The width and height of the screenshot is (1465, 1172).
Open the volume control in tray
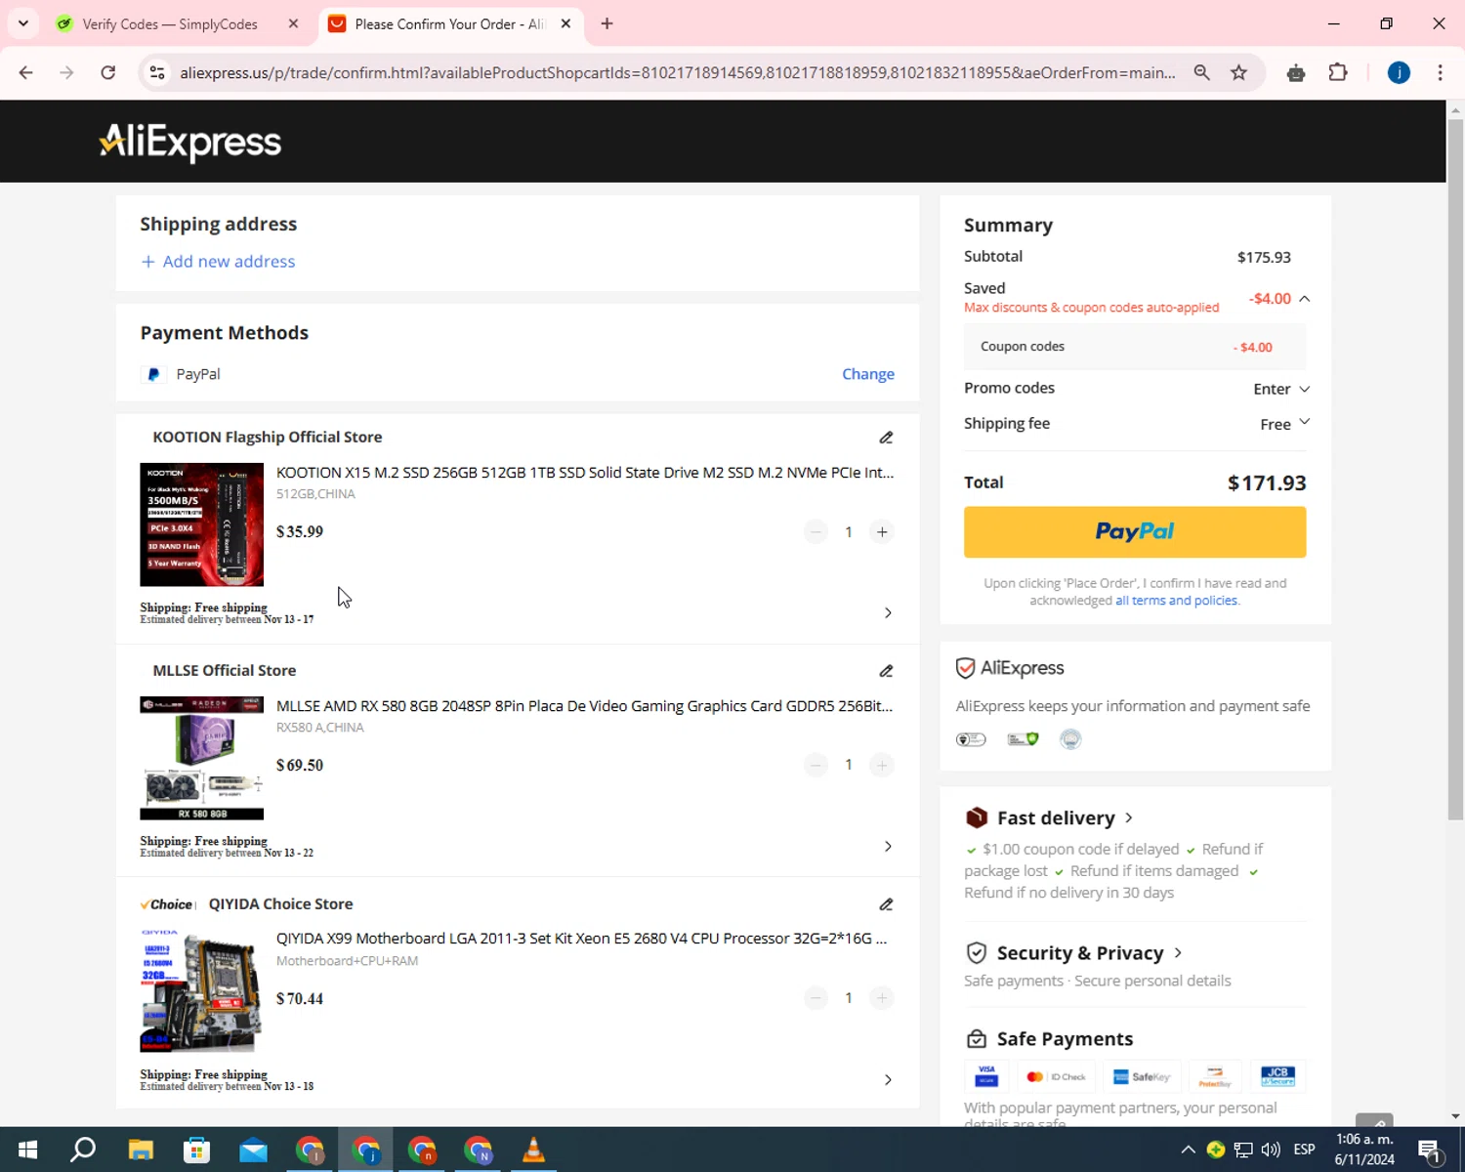point(1271,1150)
